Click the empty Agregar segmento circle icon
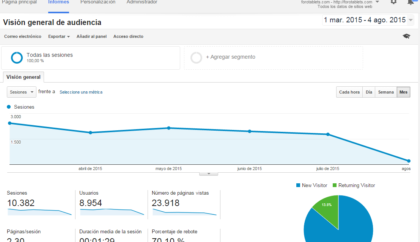The height and width of the screenshot is (242, 420). pos(196,58)
